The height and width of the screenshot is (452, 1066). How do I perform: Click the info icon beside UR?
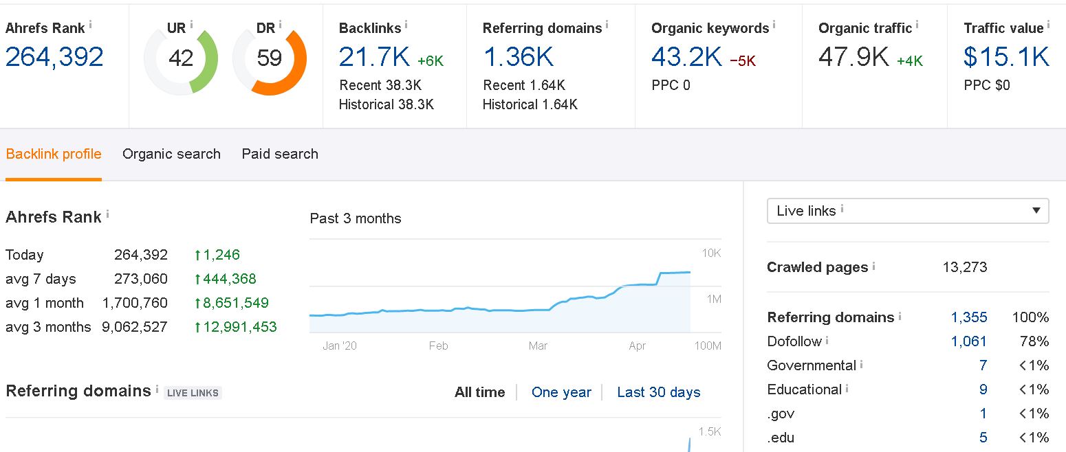pos(191,25)
